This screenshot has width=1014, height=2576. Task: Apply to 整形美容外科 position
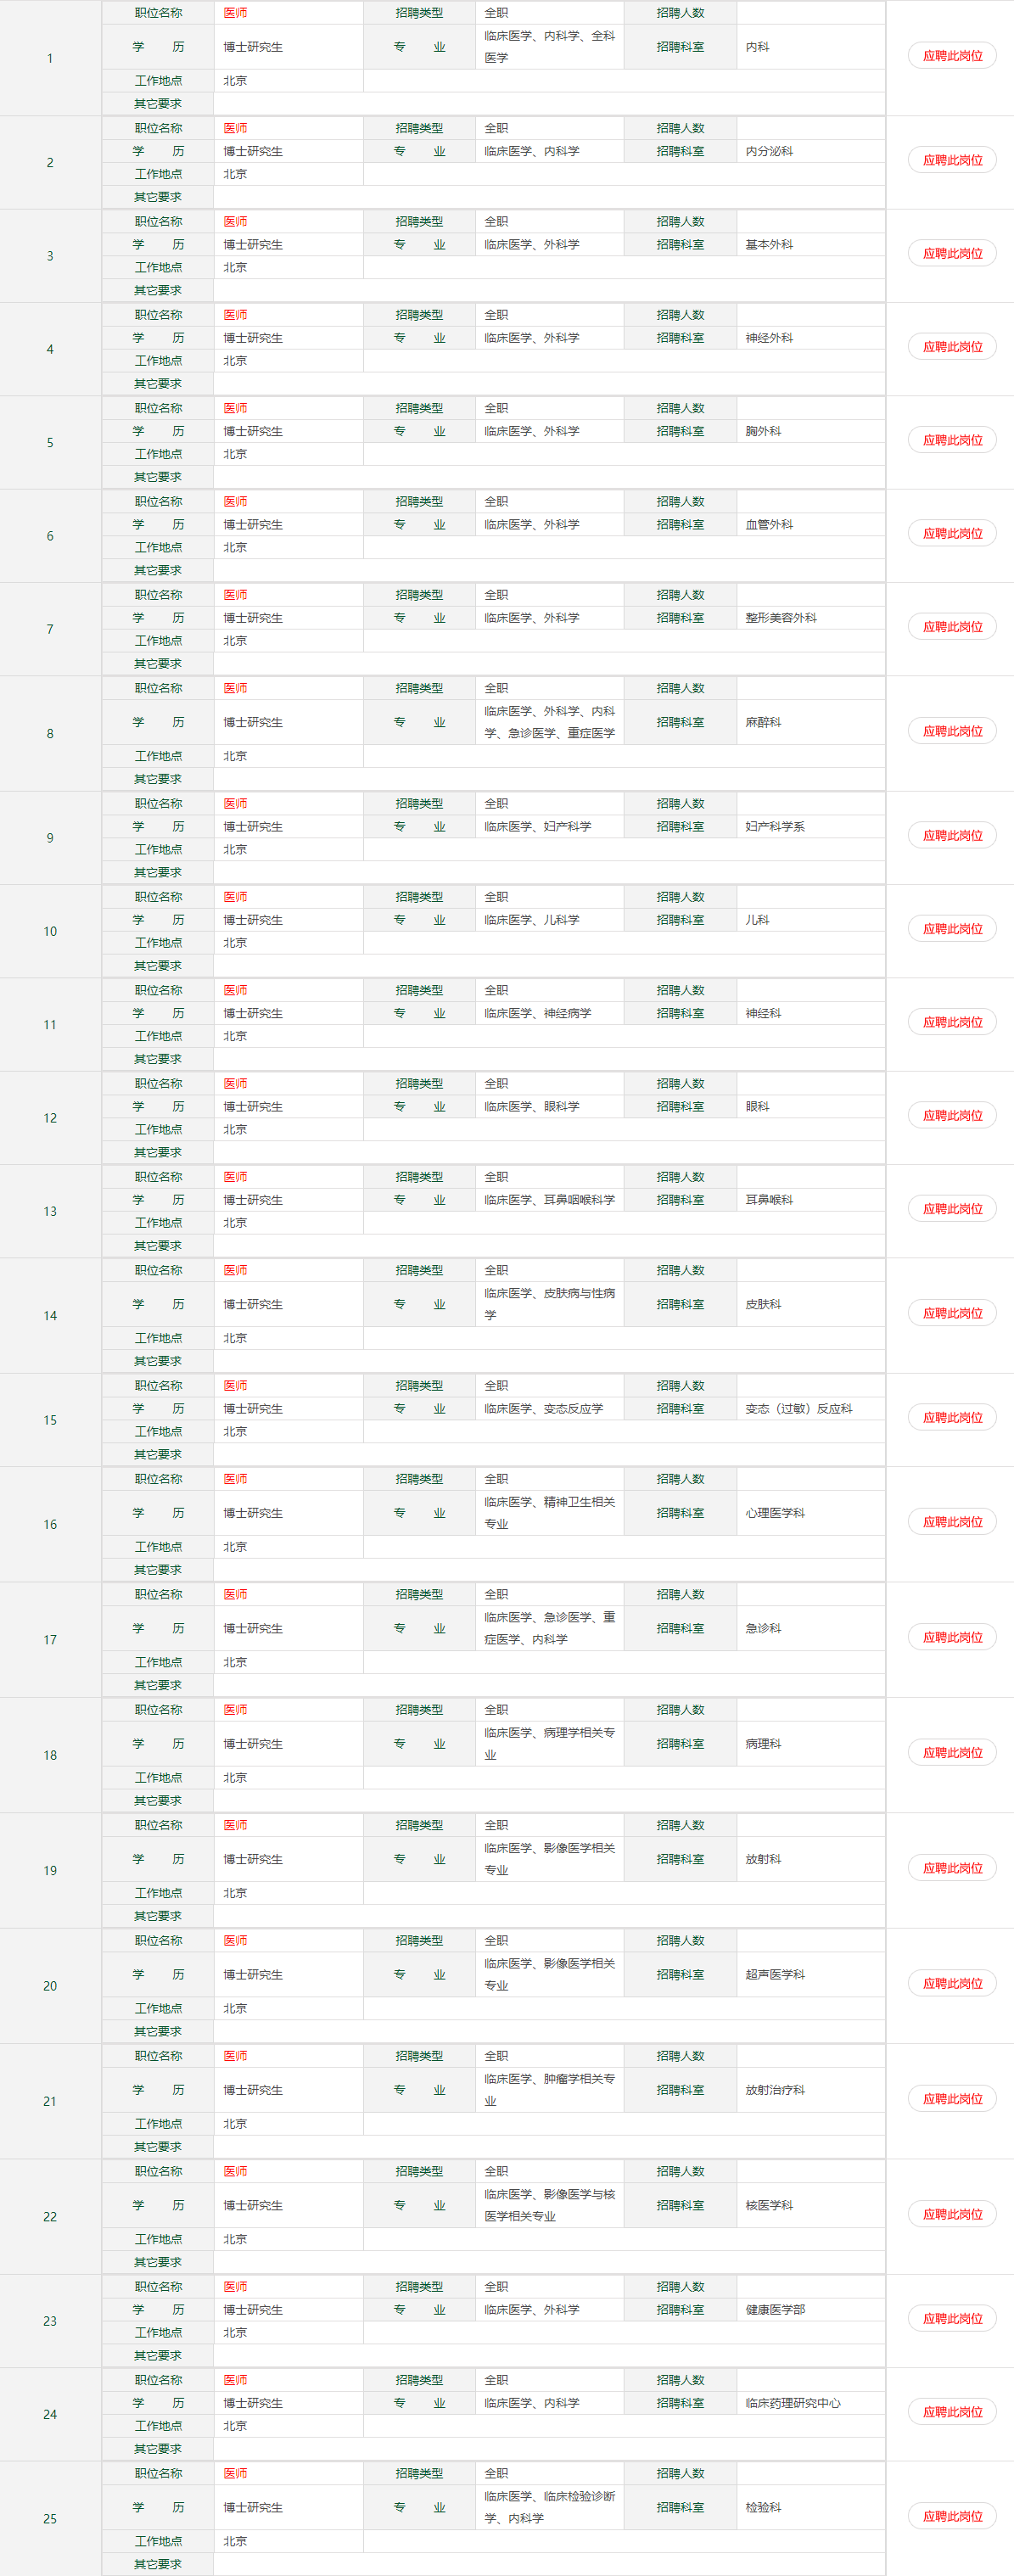tap(952, 627)
